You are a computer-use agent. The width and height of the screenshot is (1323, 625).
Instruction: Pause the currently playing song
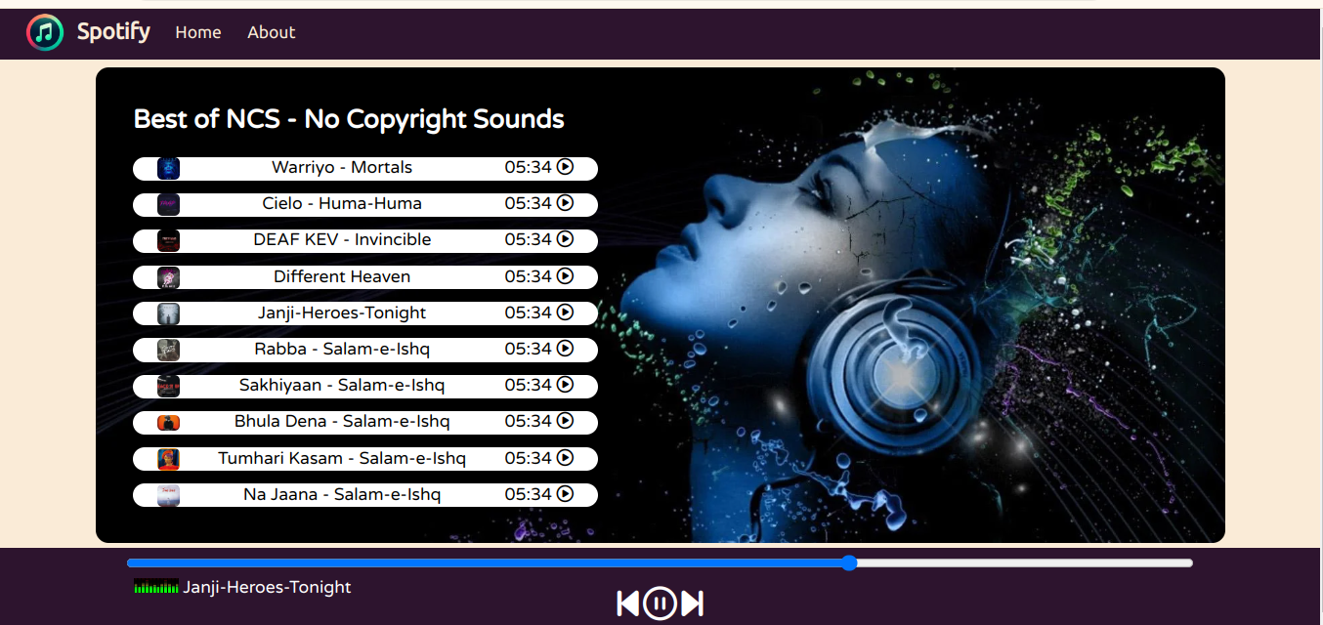tap(660, 604)
